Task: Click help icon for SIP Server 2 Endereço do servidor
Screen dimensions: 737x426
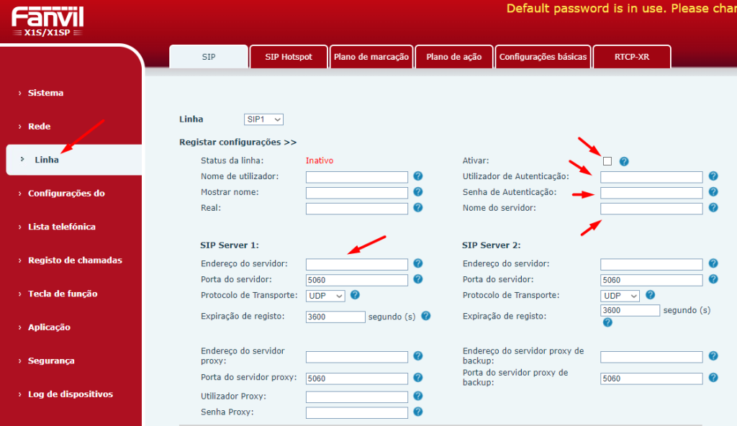Action: pos(713,264)
